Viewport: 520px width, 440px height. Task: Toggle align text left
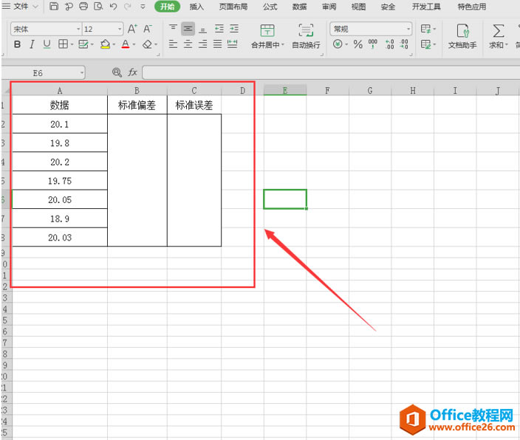pos(173,44)
